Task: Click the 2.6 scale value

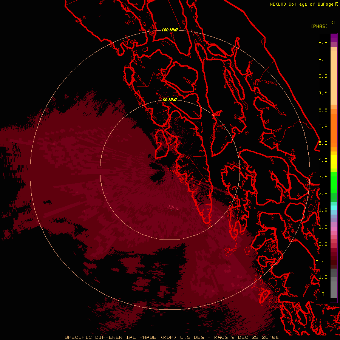Action: (x=323, y=194)
